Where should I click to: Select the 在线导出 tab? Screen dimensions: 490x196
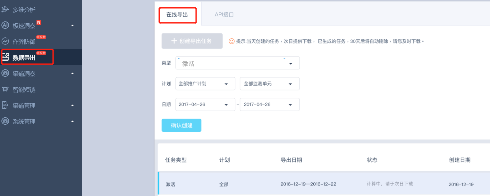pyautogui.click(x=177, y=14)
